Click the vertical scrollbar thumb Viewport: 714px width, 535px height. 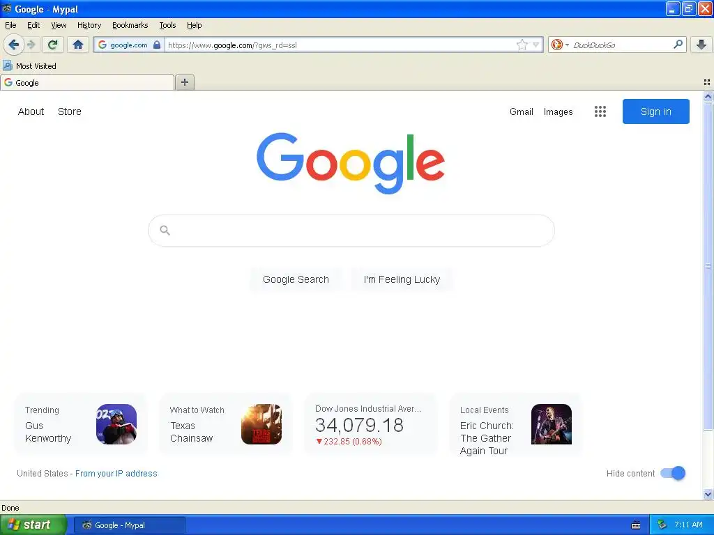pyautogui.click(x=708, y=266)
